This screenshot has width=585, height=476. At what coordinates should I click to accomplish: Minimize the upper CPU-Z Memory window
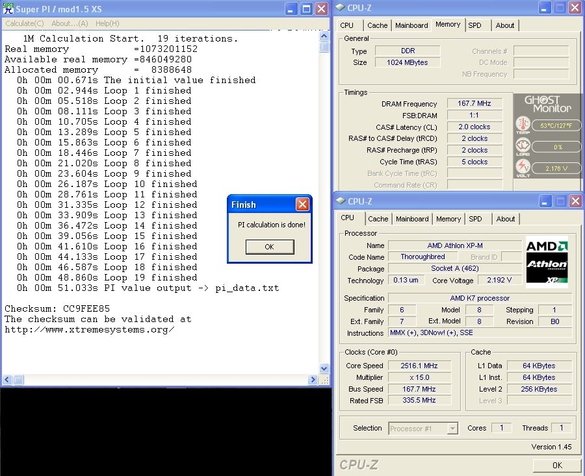click(544, 8)
